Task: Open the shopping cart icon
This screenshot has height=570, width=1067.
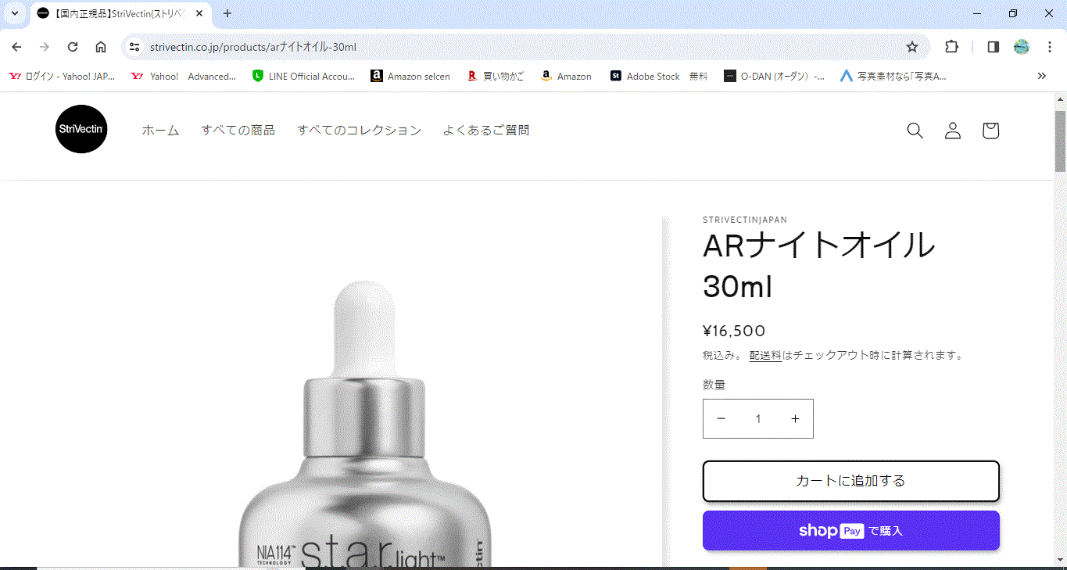Action: [x=990, y=131]
